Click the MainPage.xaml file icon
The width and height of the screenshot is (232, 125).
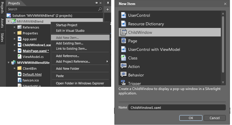pyautogui.click(x=19, y=51)
